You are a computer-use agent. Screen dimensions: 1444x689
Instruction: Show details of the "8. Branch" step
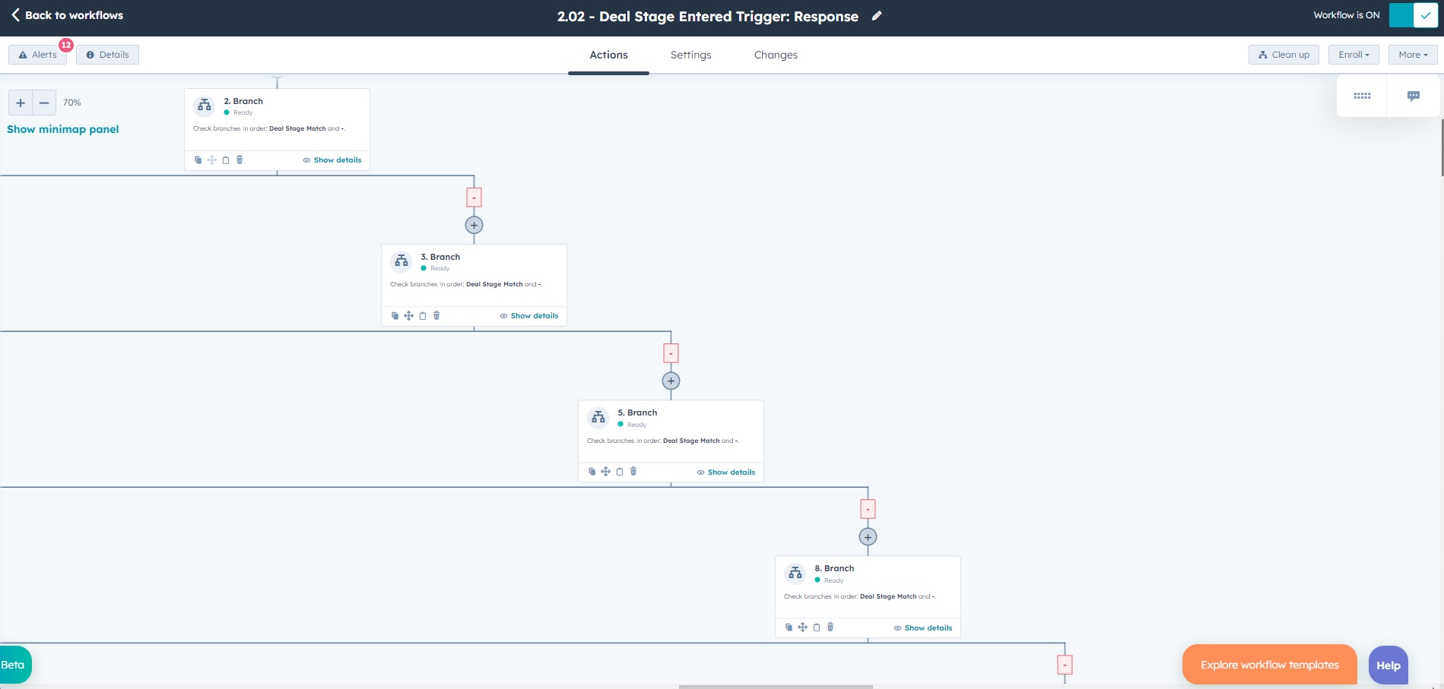928,627
